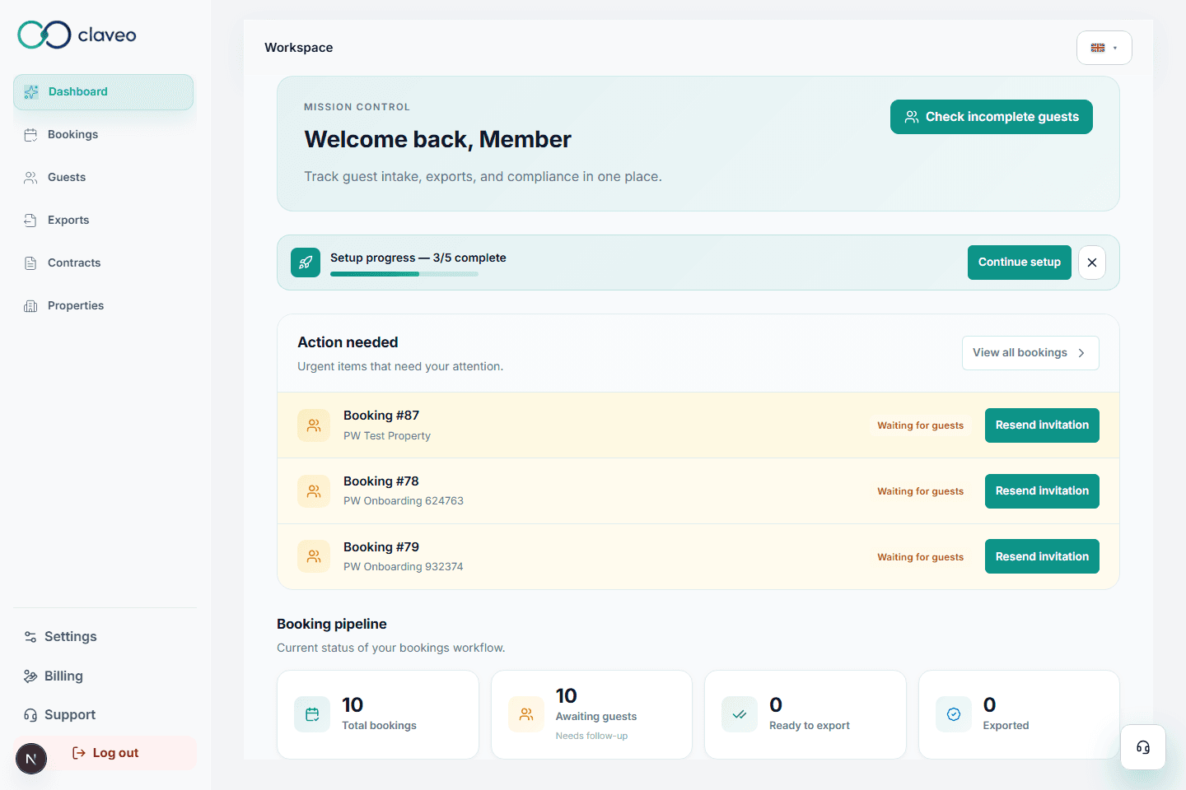Open the Dashboard menu item

103,92
